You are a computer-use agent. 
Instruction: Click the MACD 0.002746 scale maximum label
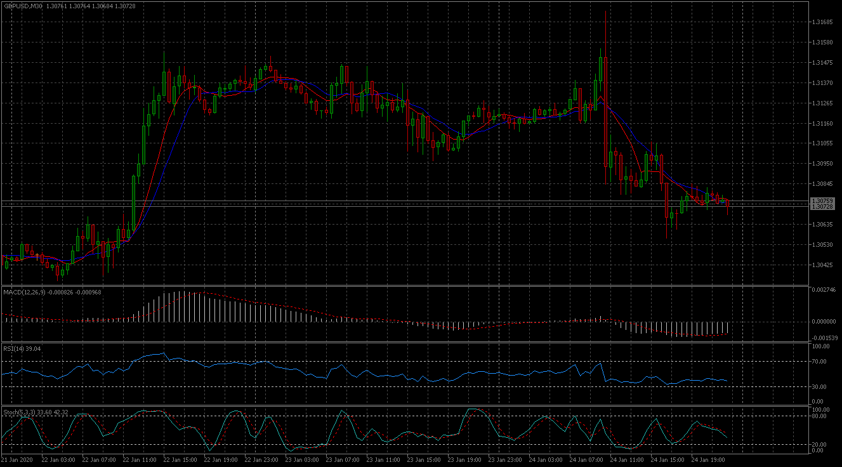click(x=823, y=289)
